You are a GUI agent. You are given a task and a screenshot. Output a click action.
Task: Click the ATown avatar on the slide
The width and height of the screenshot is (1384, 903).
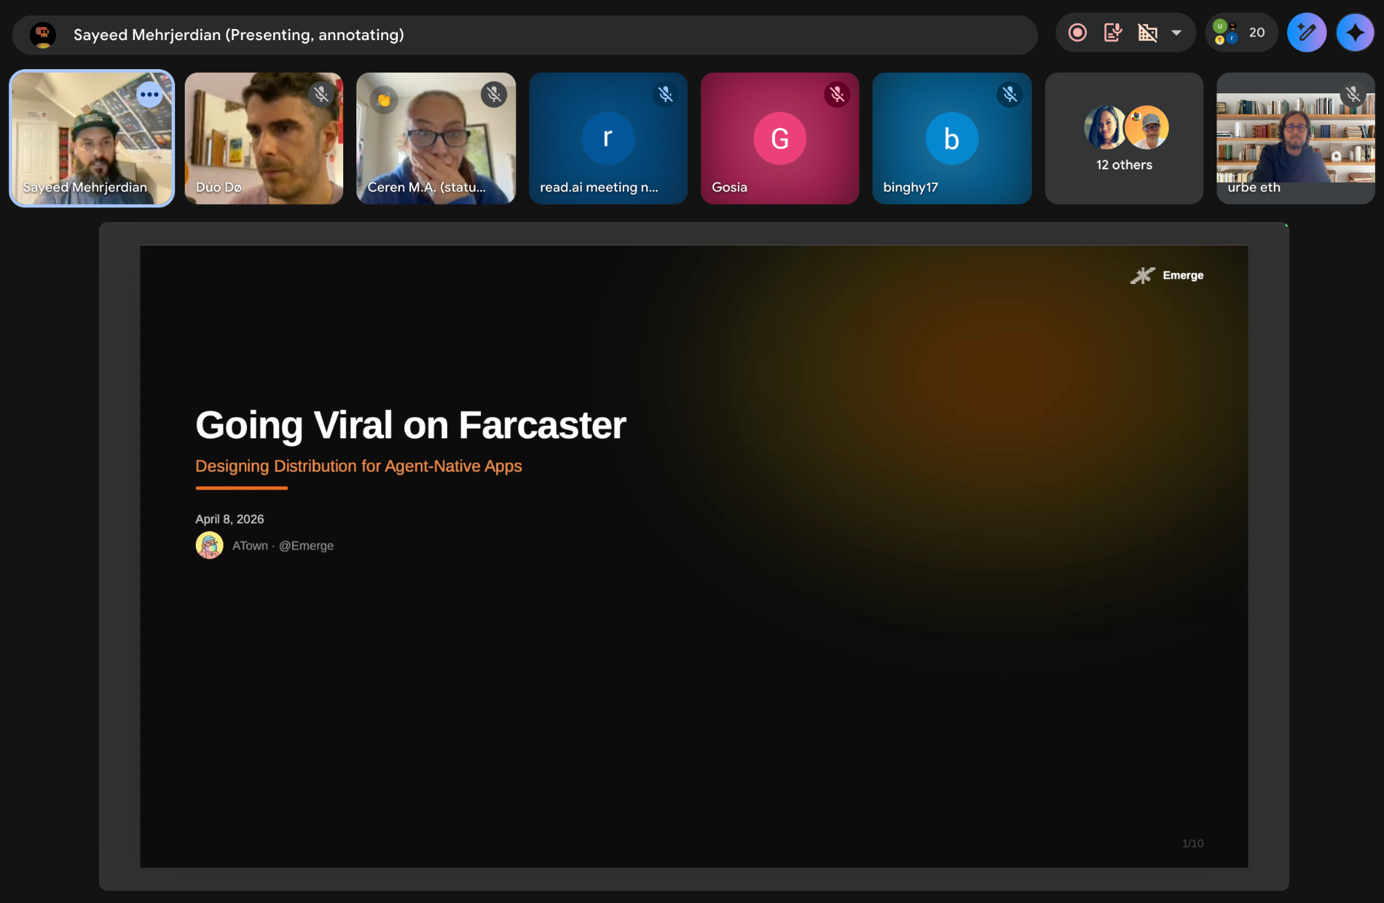[209, 546]
